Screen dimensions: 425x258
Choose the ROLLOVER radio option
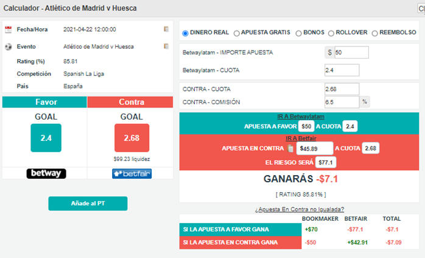331,33
